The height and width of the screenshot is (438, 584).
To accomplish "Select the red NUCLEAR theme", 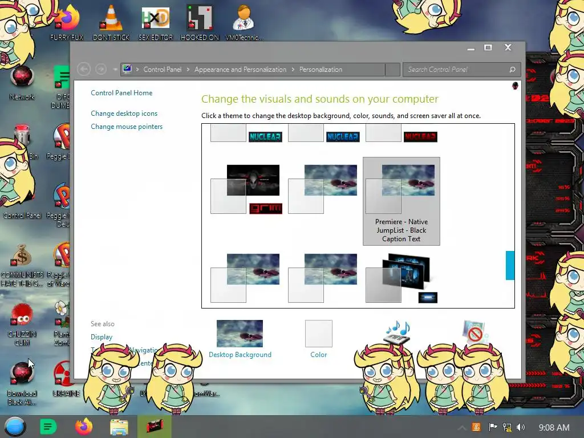I will [401, 134].
